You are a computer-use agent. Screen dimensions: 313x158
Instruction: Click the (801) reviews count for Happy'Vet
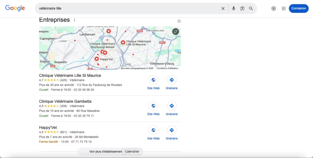coord(64,132)
